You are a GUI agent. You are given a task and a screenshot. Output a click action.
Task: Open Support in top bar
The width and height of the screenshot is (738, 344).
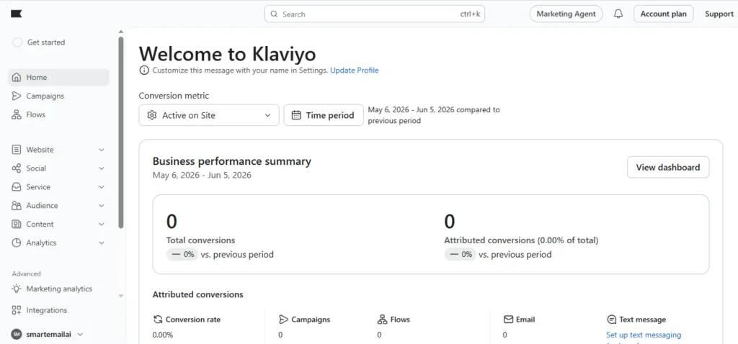tap(719, 14)
